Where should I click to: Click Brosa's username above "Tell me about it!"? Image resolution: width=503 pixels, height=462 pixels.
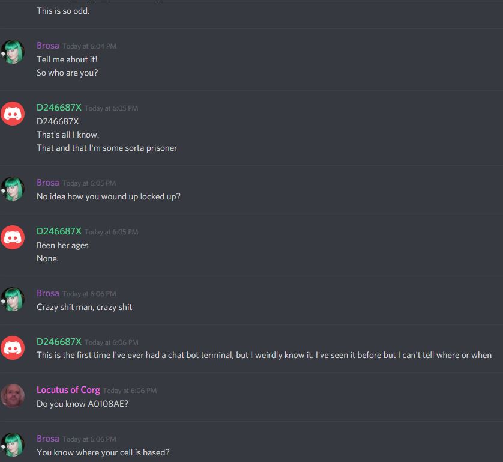pyautogui.click(x=48, y=46)
